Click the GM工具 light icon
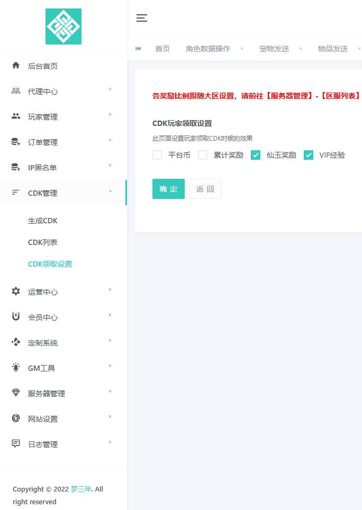The image size is (362, 510). 15,367
